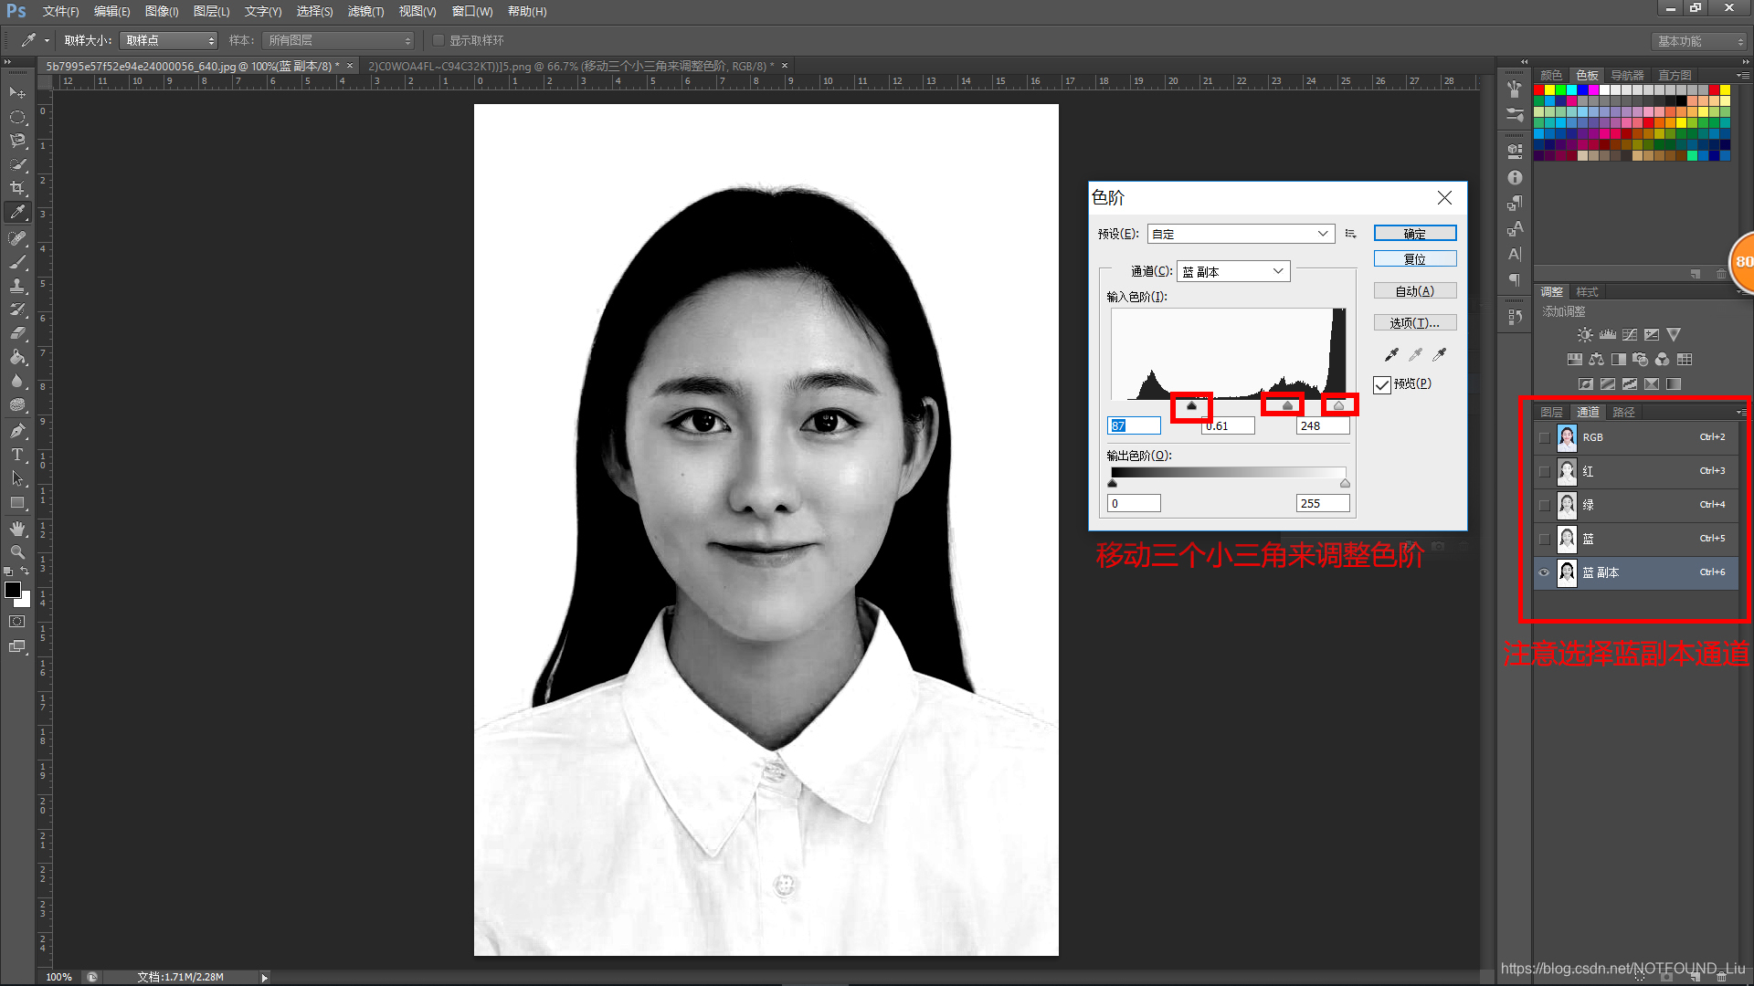Switch to the 路径 paths tab
The image size is (1754, 986).
pos(1623,413)
